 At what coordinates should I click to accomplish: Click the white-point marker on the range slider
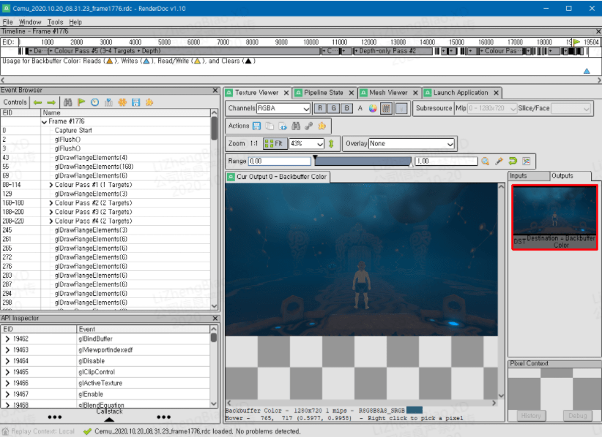(x=411, y=164)
